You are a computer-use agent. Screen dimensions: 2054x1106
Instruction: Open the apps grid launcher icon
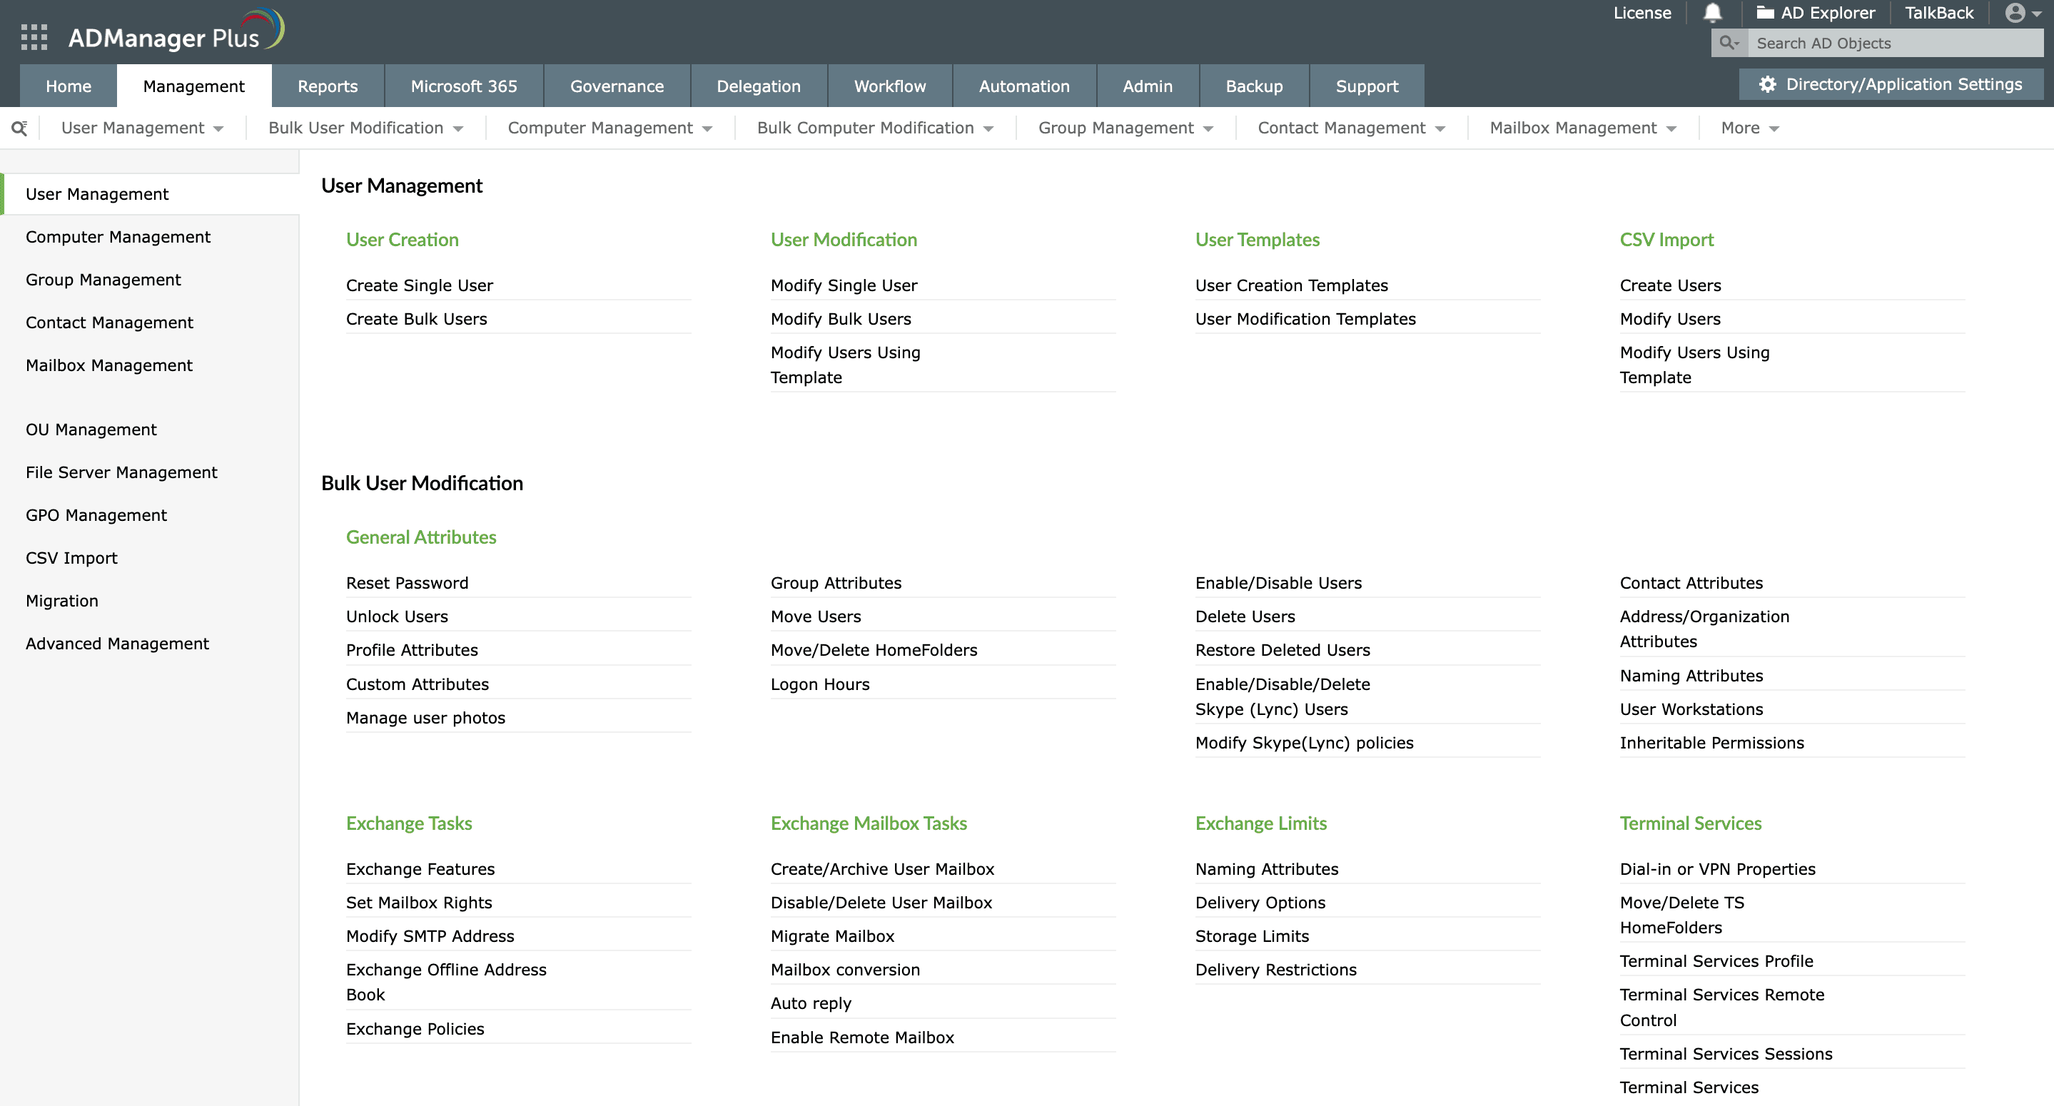pos(34,36)
